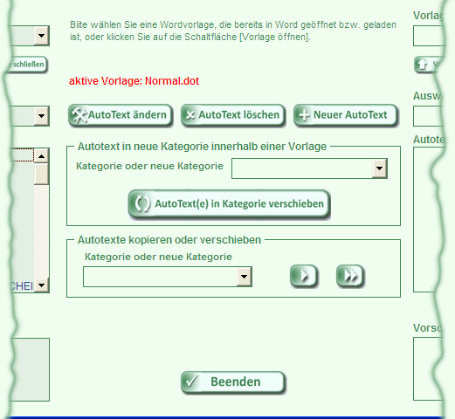The width and height of the screenshot is (455, 419).
Task: Click the X icon on AutoText löschen
Action: pos(190,115)
